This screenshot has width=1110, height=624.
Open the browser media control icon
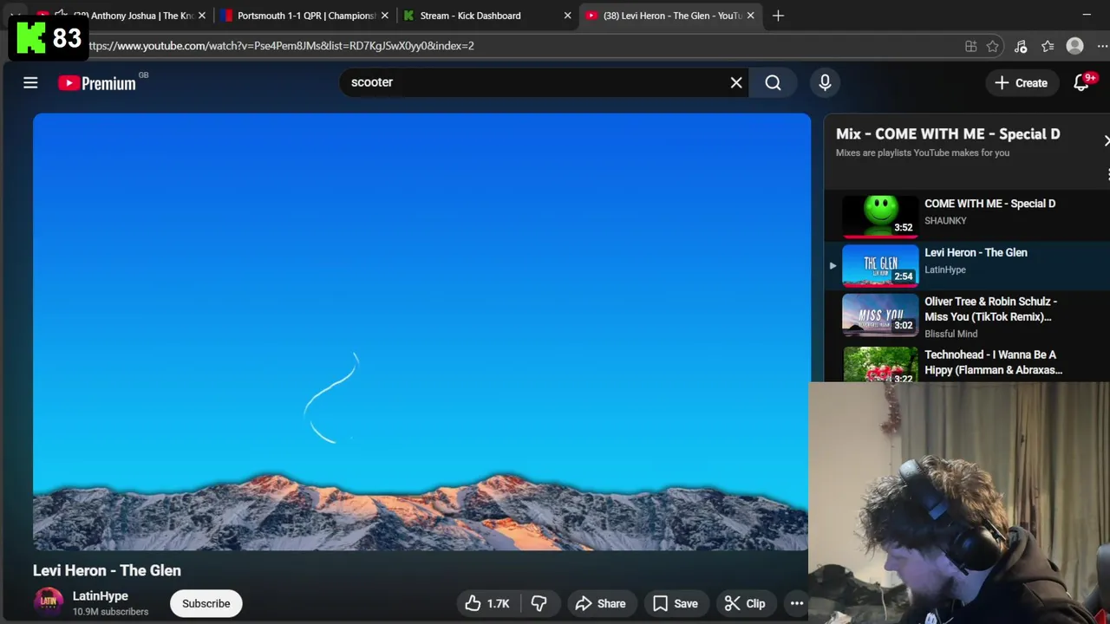pyautogui.click(x=1021, y=46)
